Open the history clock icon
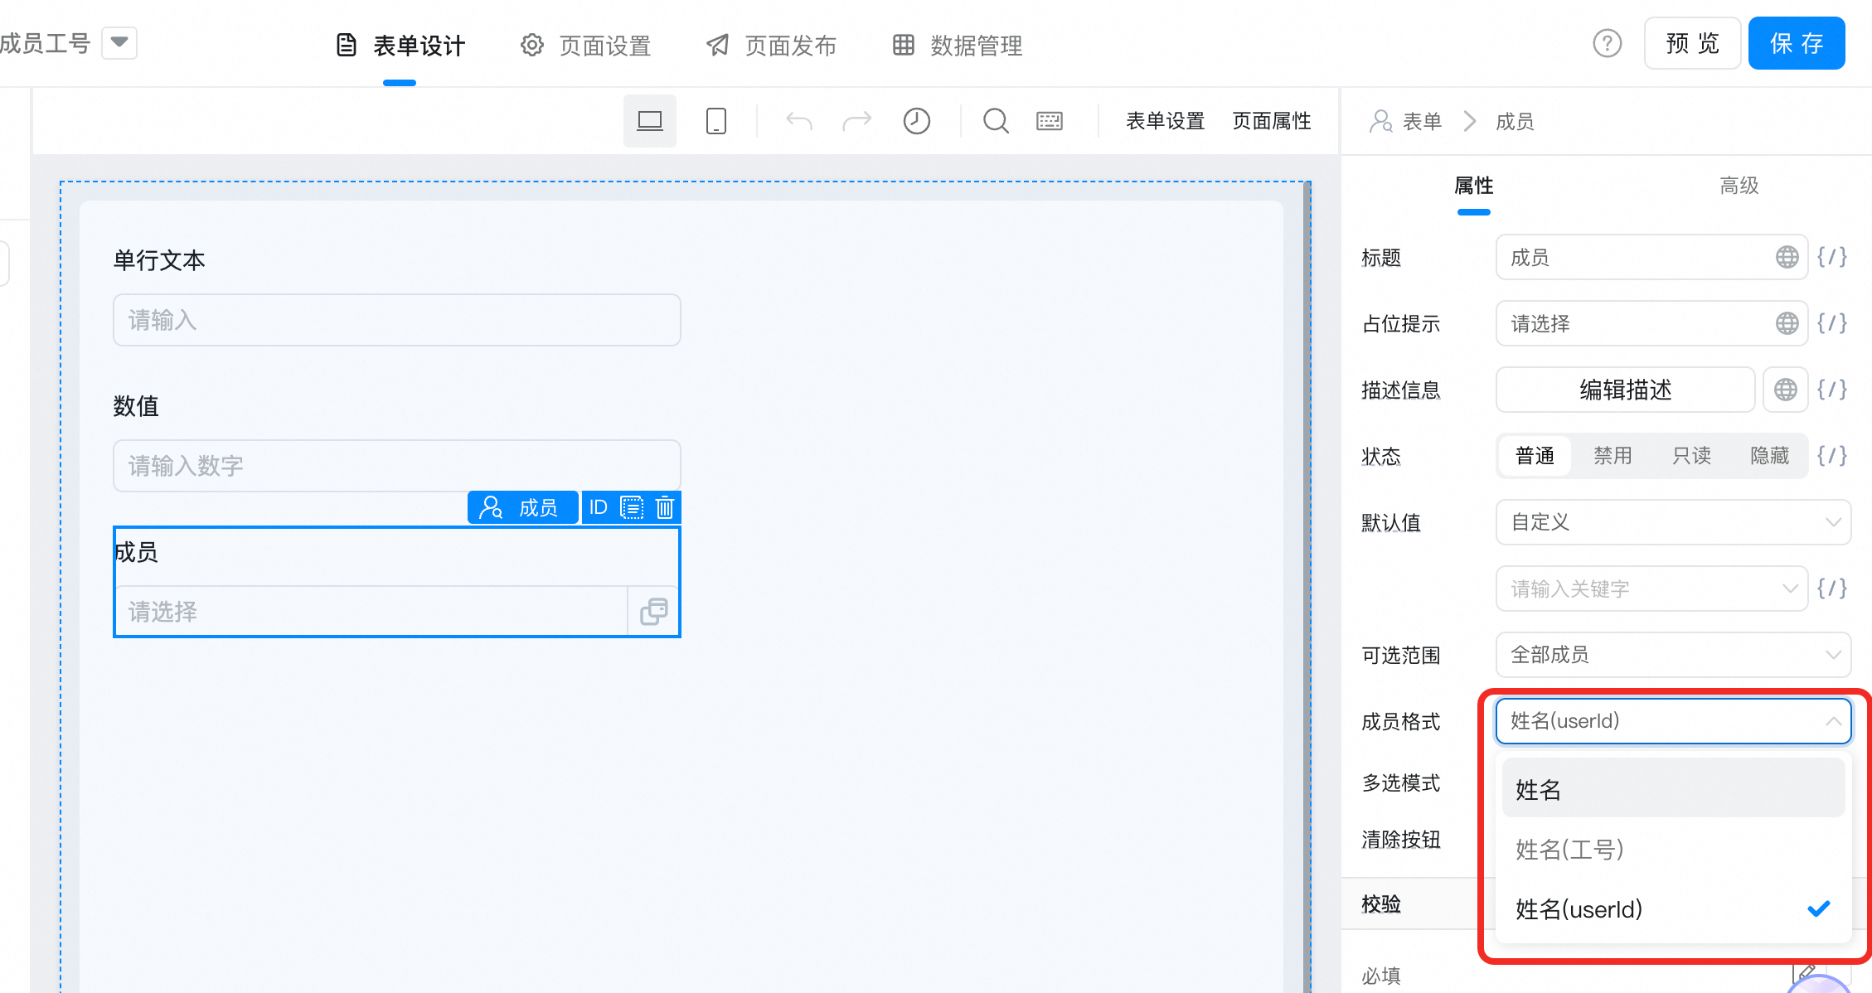The height and width of the screenshot is (993, 1872). (916, 121)
